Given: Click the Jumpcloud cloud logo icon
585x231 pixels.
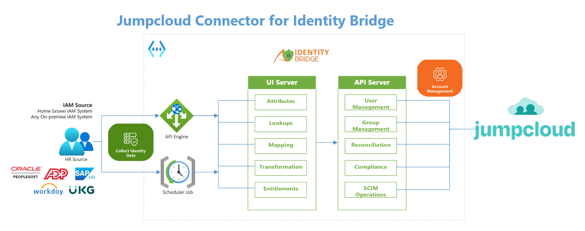Looking at the screenshot, I should click(x=525, y=107).
